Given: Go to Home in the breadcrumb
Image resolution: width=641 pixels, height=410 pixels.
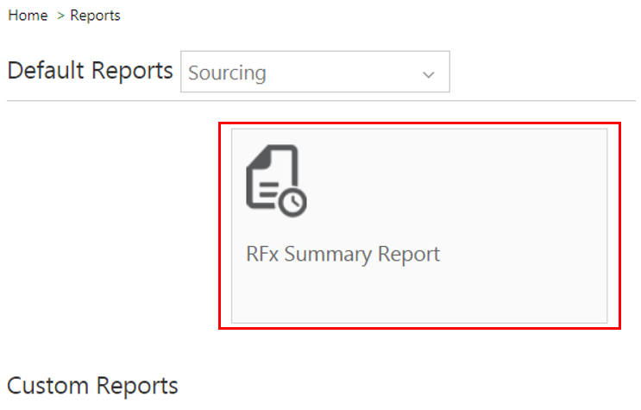Looking at the screenshot, I should [x=28, y=16].
